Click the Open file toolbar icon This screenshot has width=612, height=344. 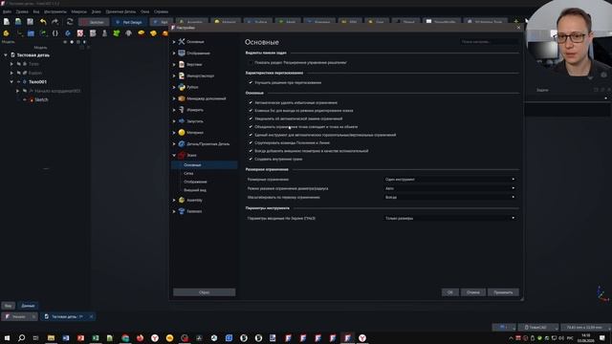pos(18,22)
